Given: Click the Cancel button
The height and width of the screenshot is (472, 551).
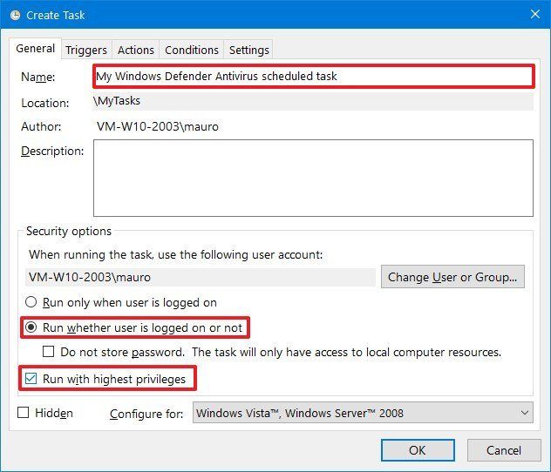Looking at the screenshot, I should pos(504,450).
